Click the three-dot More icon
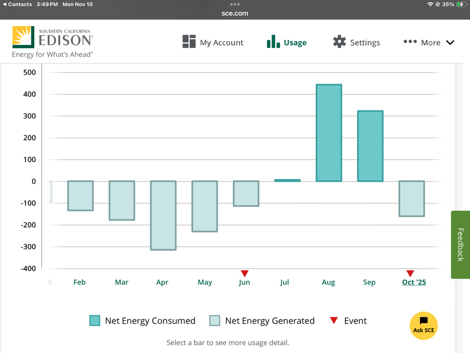Viewport: 470px width, 353px height. pos(410,42)
